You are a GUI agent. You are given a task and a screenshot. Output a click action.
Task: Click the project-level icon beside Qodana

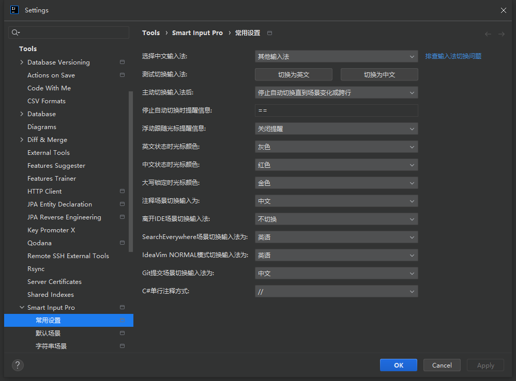[122, 243]
